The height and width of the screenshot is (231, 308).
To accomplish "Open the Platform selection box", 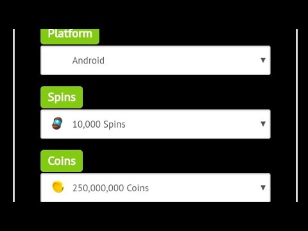I will [155, 60].
